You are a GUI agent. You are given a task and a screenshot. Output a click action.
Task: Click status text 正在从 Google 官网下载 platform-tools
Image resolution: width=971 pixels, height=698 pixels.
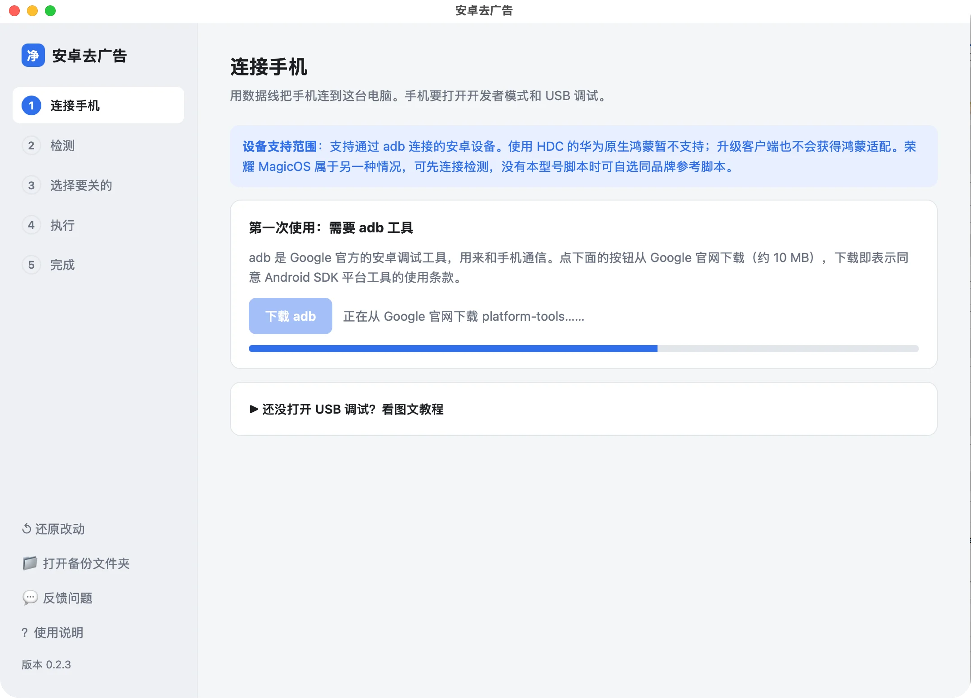click(x=463, y=316)
